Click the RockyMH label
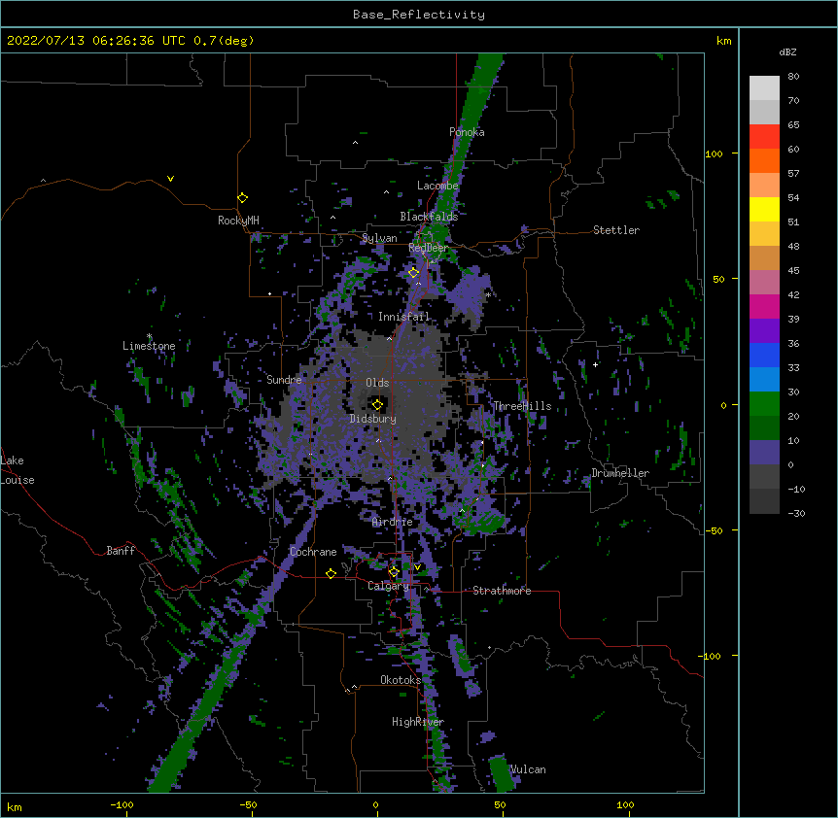The image size is (838, 818). click(x=238, y=221)
